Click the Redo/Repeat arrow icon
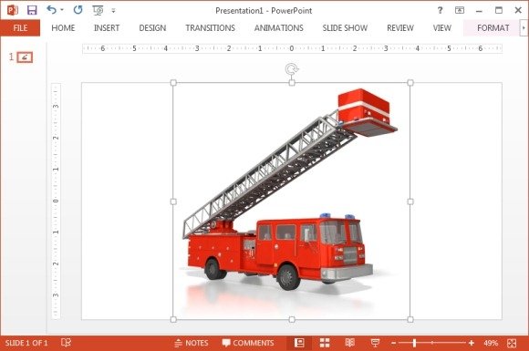529x351 pixels. [78, 10]
